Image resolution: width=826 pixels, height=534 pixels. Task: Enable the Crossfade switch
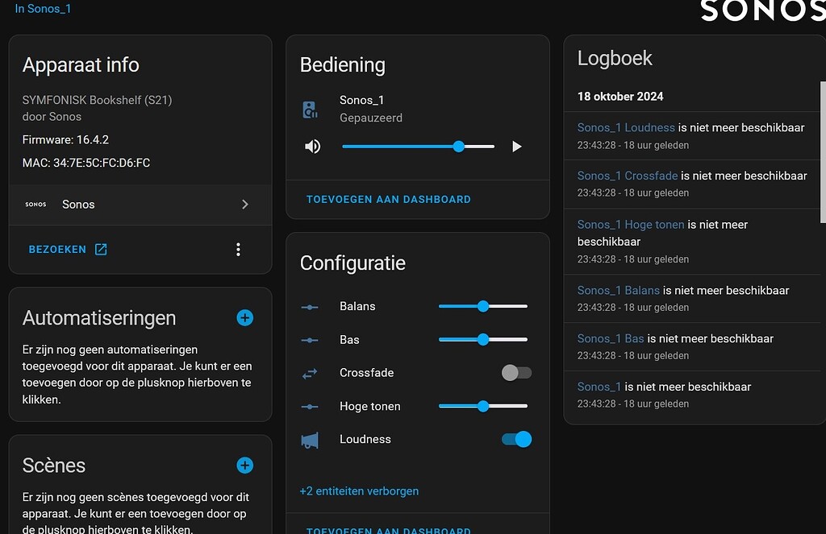[516, 373]
